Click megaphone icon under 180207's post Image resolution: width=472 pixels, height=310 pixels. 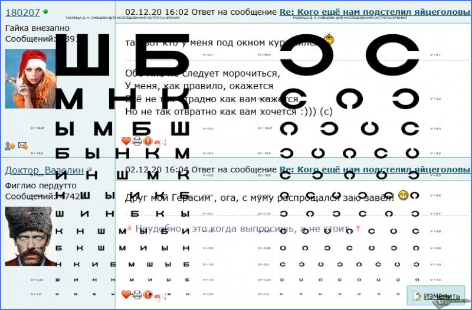[160, 143]
